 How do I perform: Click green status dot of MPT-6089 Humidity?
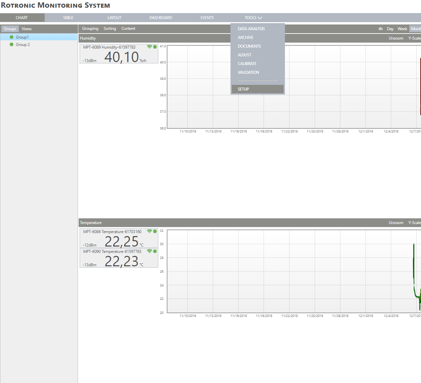pos(155,47)
